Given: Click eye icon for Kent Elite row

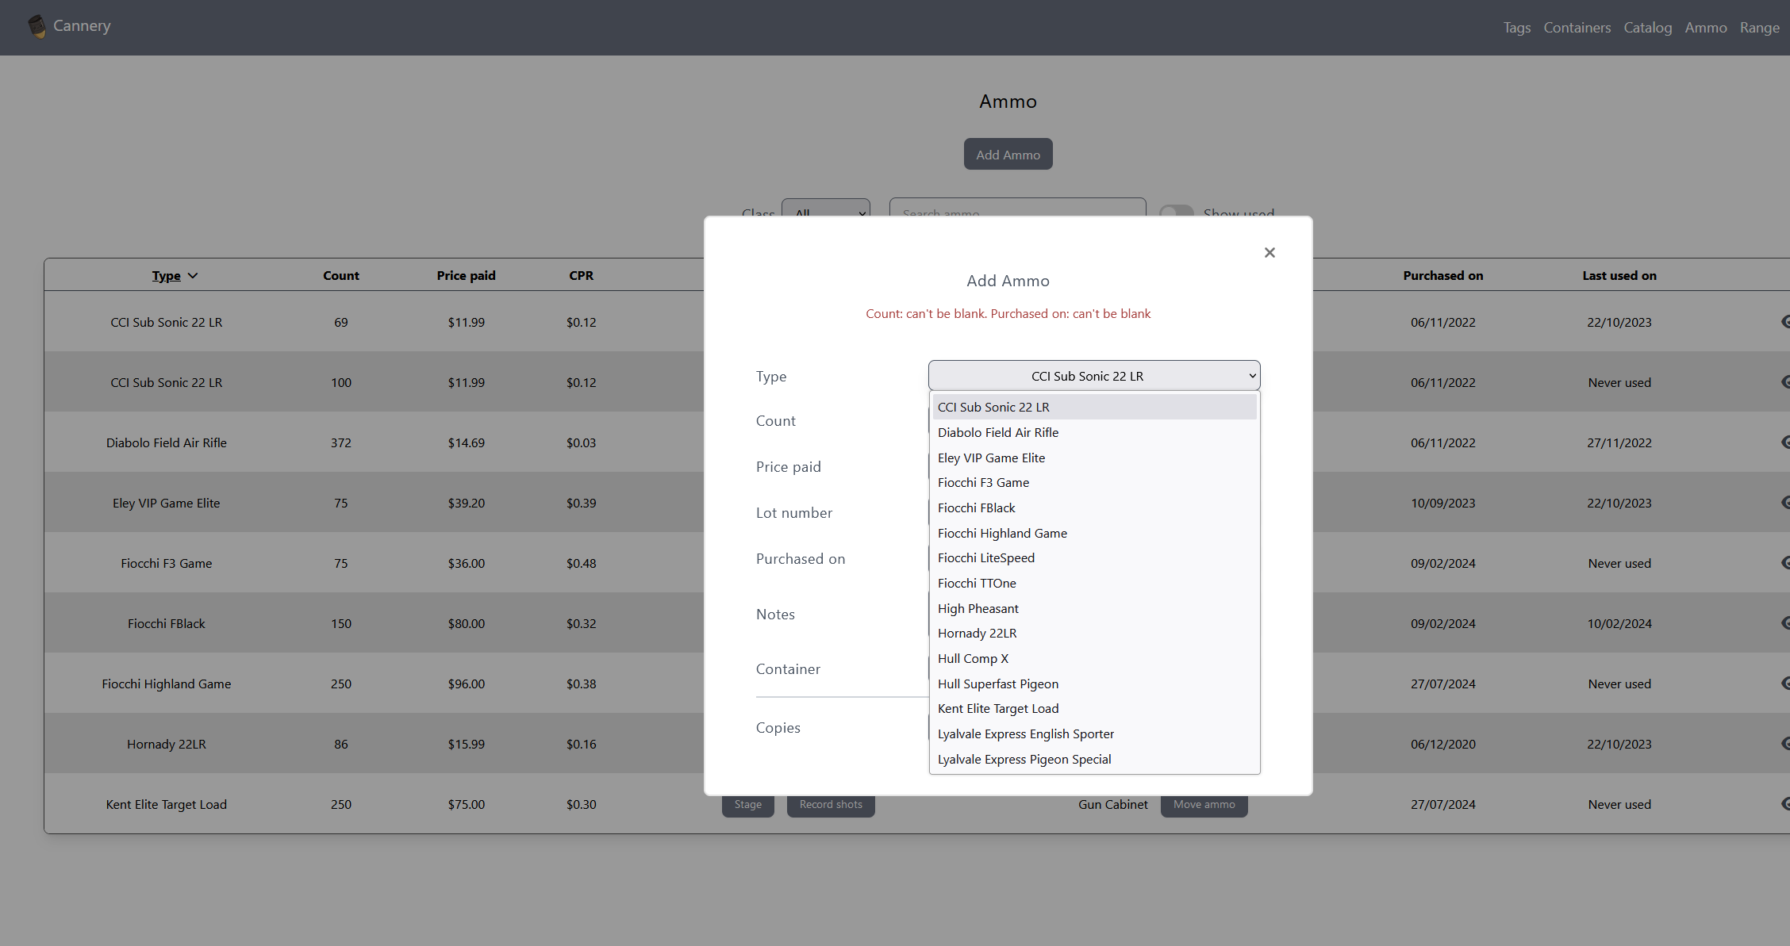Looking at the screenshot, I should 1784,804.
